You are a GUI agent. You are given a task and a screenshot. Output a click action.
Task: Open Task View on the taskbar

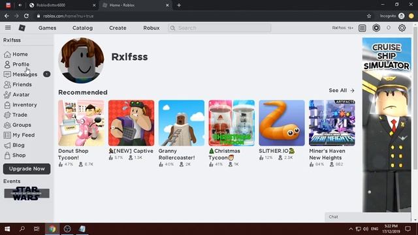click(37, 229)
